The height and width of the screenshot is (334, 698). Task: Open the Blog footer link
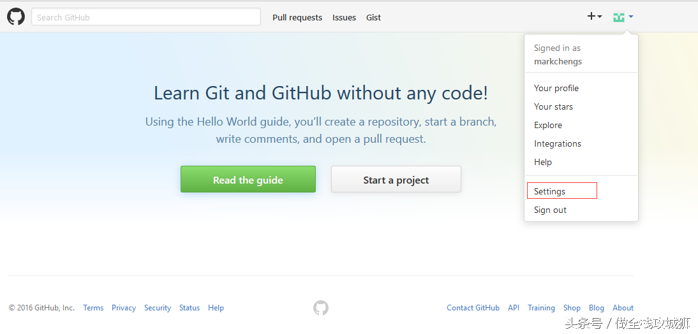tap(597, 308)
